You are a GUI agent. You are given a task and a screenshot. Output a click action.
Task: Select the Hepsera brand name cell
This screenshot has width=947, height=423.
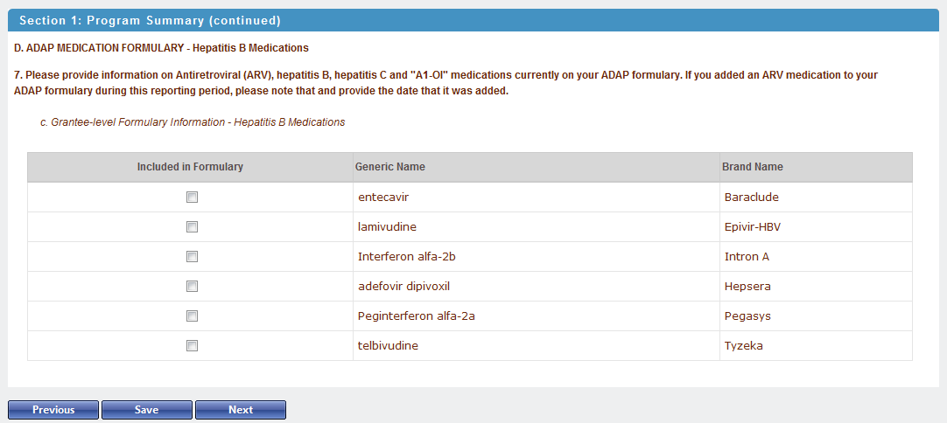tap(747, 287)
